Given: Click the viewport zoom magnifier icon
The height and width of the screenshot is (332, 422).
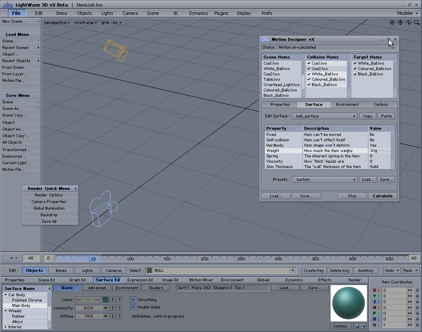Looking at the screenshot, I should pos(416,22).
